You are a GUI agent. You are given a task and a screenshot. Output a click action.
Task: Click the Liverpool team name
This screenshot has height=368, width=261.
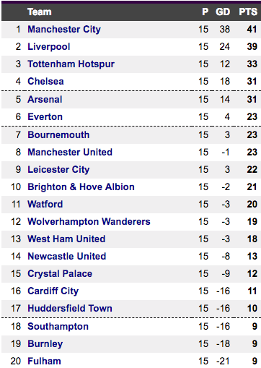pyautogui.click(x=49, y=47)
